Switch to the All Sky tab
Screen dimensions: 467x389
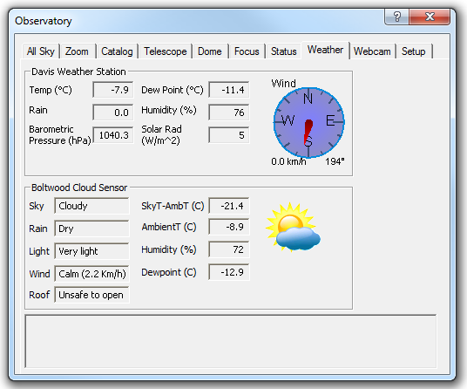[41, 51]
